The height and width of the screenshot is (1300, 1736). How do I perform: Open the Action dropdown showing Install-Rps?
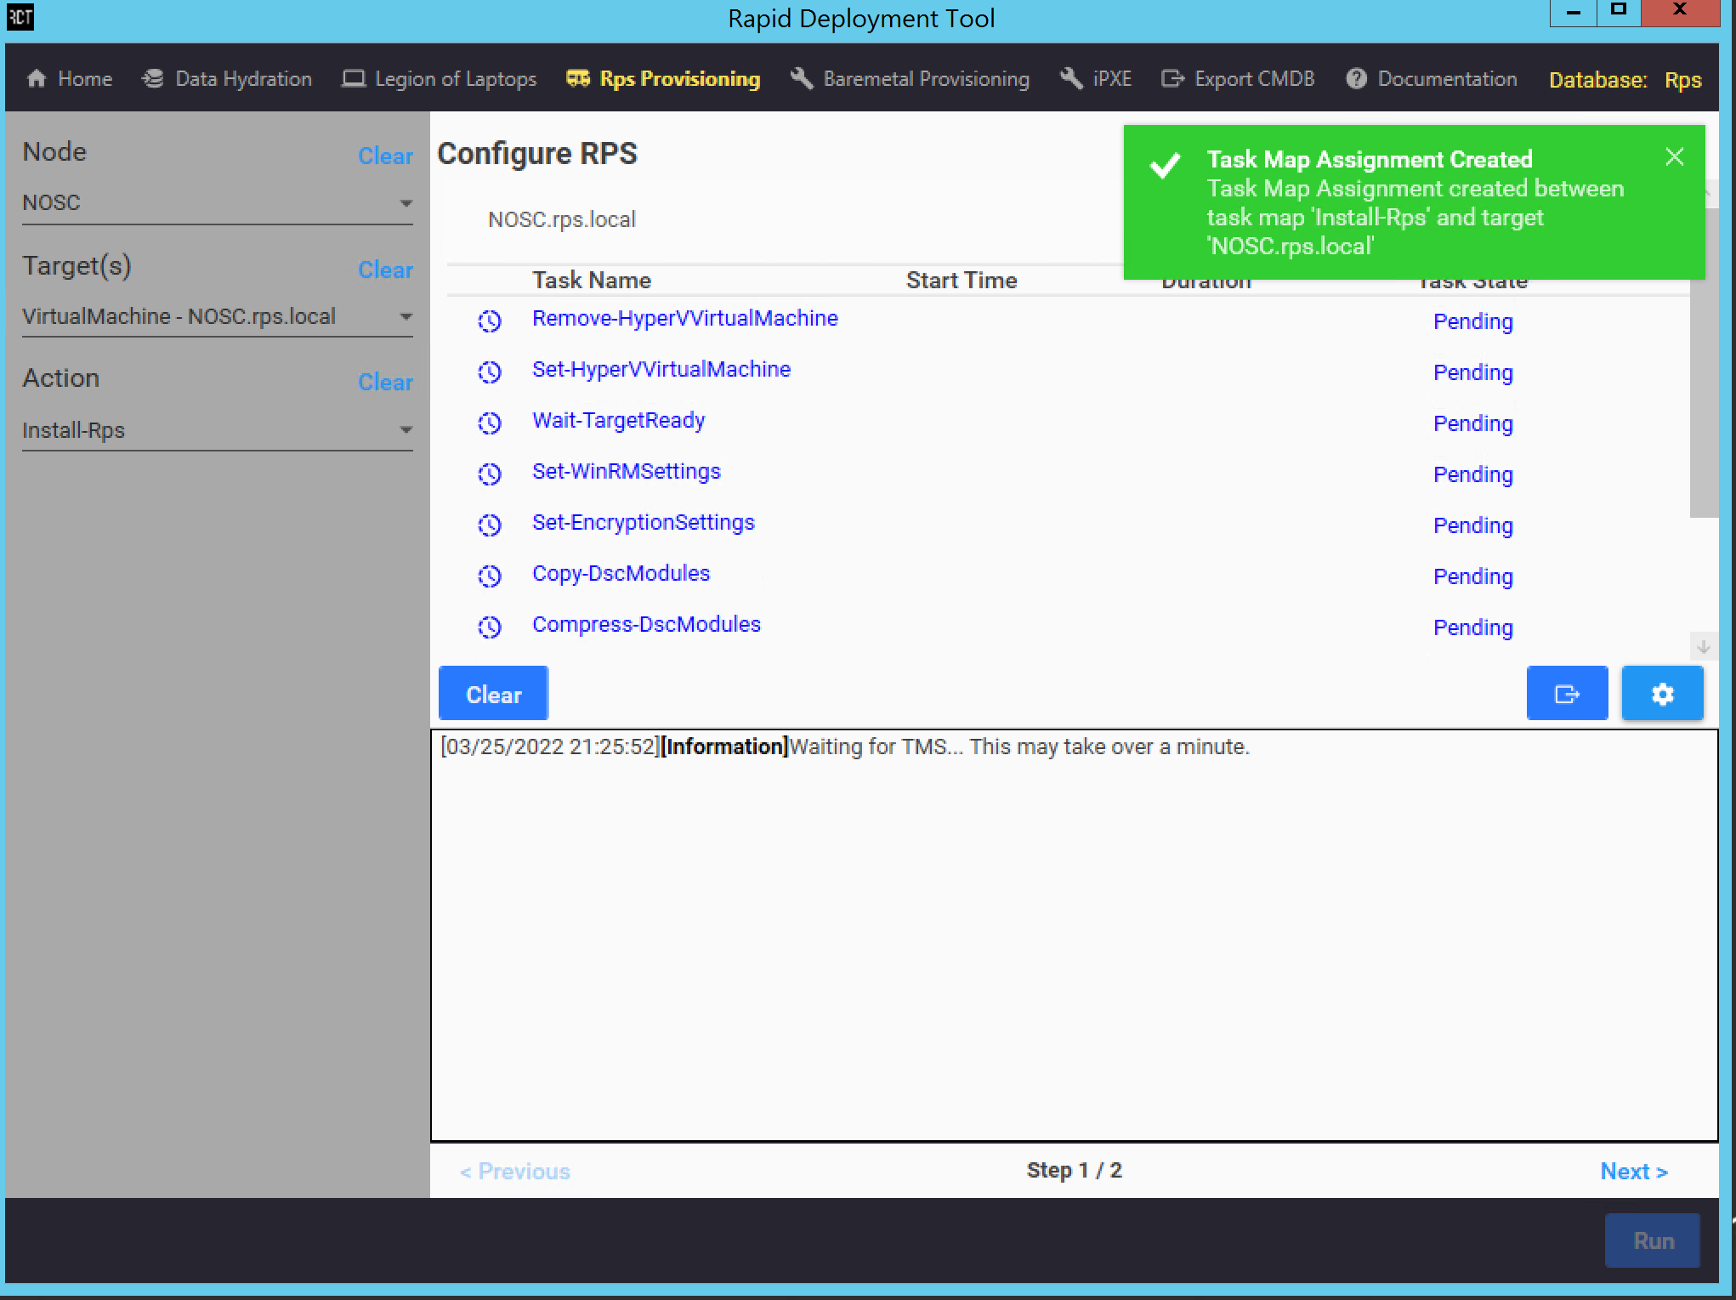coord(218,430)
